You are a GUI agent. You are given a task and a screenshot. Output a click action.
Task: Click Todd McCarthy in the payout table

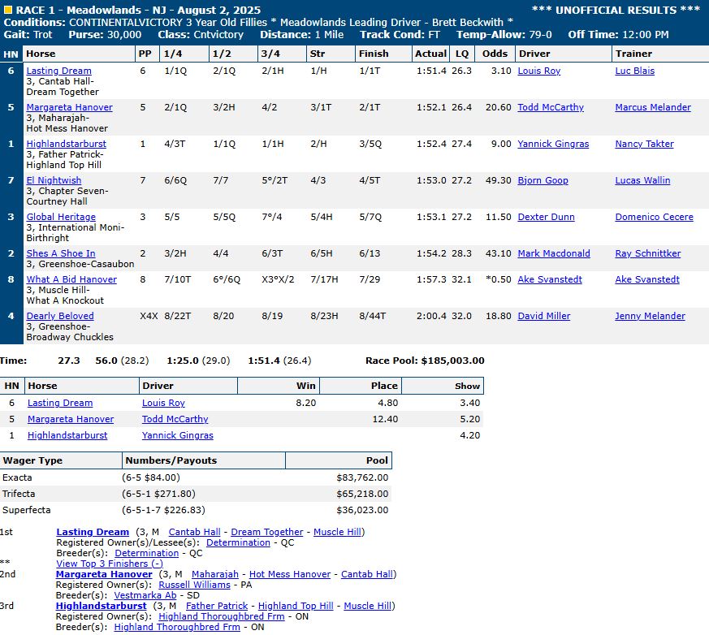click(x=175, y=420)
